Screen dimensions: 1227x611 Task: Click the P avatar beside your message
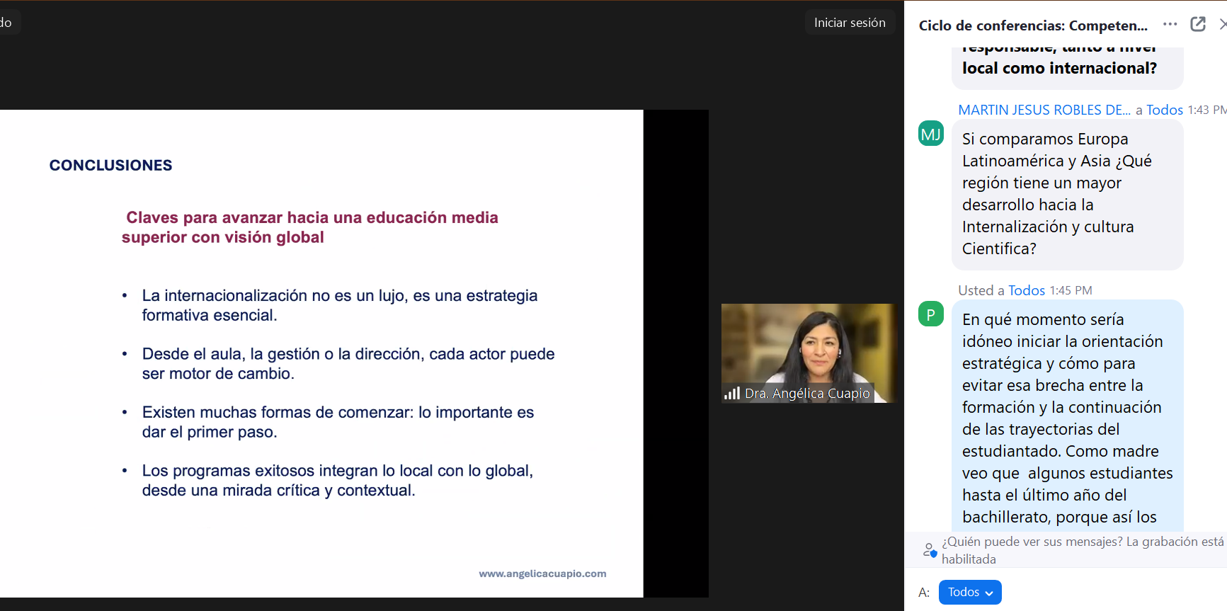tap(930, 314)
